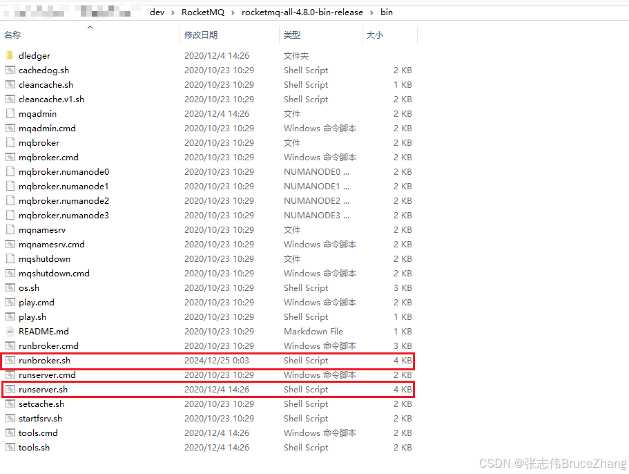Click the startfsrv.sh file icon
Viewport: 629px width, 474px height.
tap(10, 418)
